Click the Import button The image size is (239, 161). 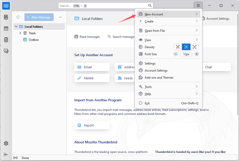click(x=92, y=125)
